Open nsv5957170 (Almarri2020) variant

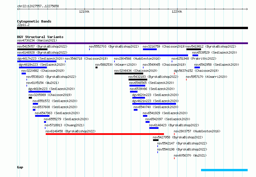pos(207,77)
